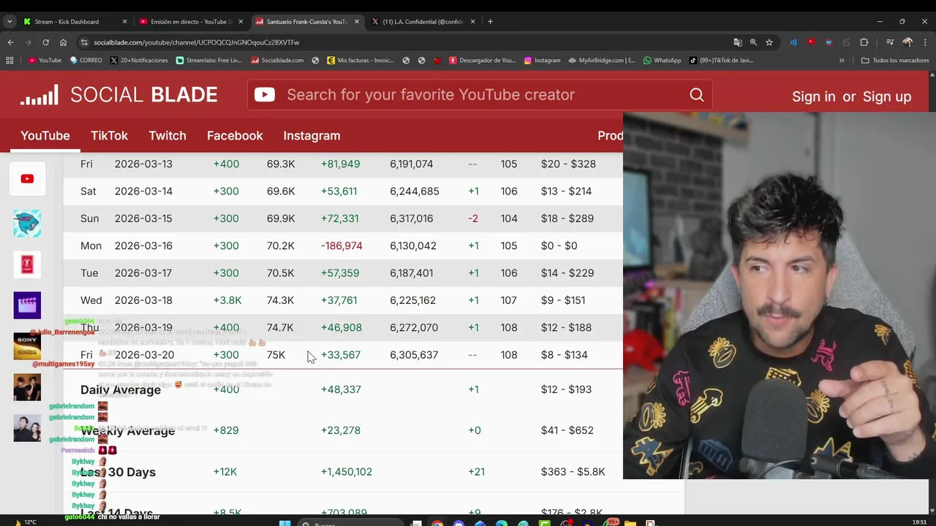Click the browser forward arrow
936x526 pixels.
[x=28, y=42]
